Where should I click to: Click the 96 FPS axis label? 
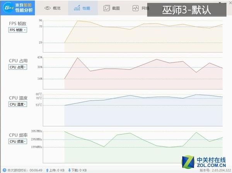coord(41,20)
